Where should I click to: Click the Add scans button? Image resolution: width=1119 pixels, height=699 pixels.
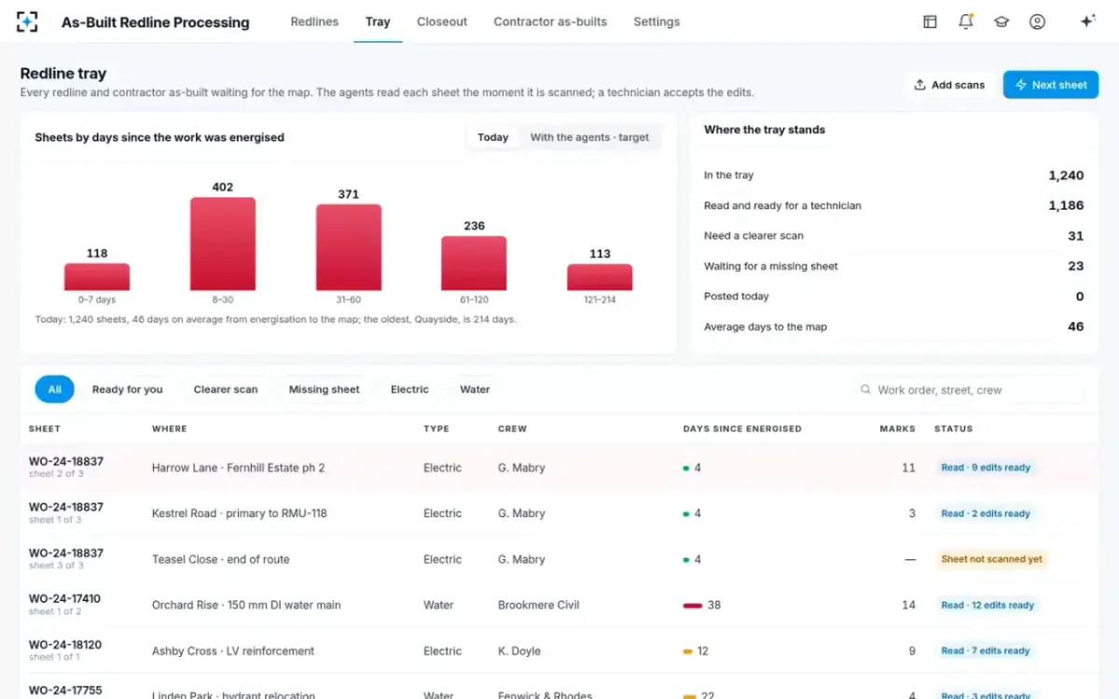click(949, 85)
